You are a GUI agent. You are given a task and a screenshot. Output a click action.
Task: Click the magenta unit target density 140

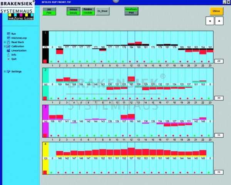pos(46,121)
